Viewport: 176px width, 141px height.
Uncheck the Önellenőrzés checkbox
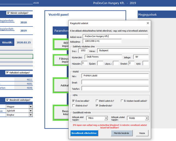98,105
